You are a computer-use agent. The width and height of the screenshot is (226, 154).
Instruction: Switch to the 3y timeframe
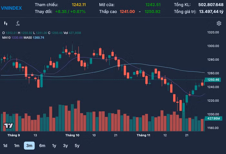pyautogui.click(x=65, y=146)
